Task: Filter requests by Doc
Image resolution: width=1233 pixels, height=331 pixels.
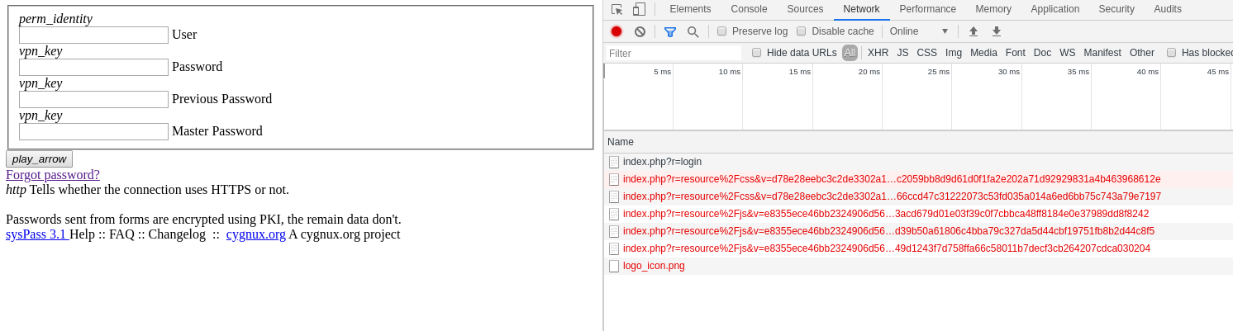Action: click(x=1042, y=53)
